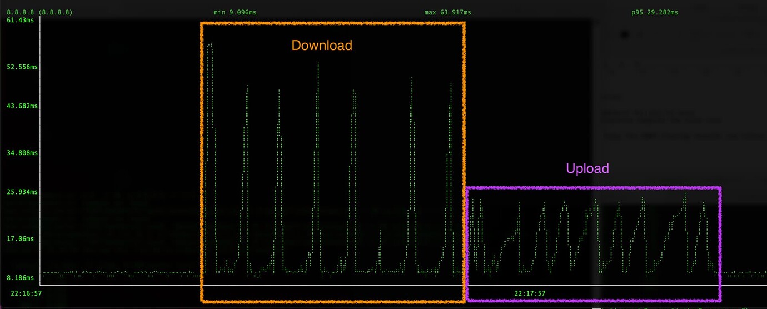Click the 8.186ms y-axis label
The image size is (767, 309).
(20, 277)
